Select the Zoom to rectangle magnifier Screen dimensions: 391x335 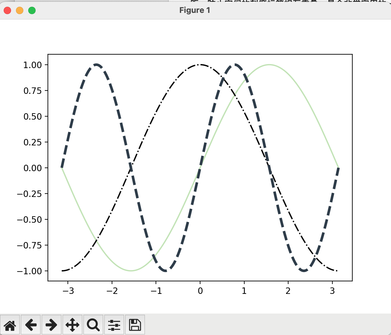point(93,325)
